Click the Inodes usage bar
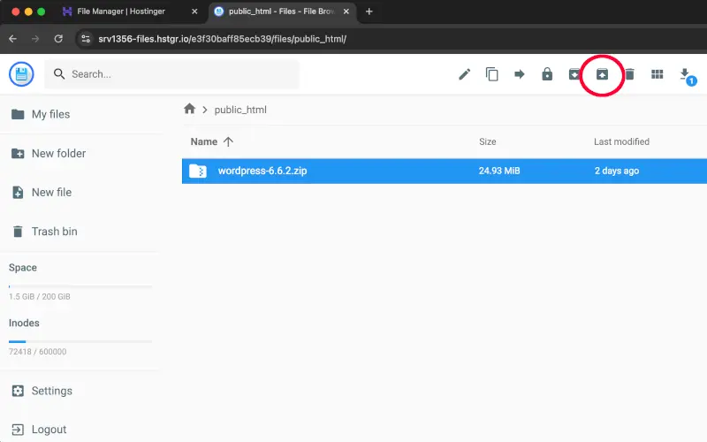 (80, 341)
